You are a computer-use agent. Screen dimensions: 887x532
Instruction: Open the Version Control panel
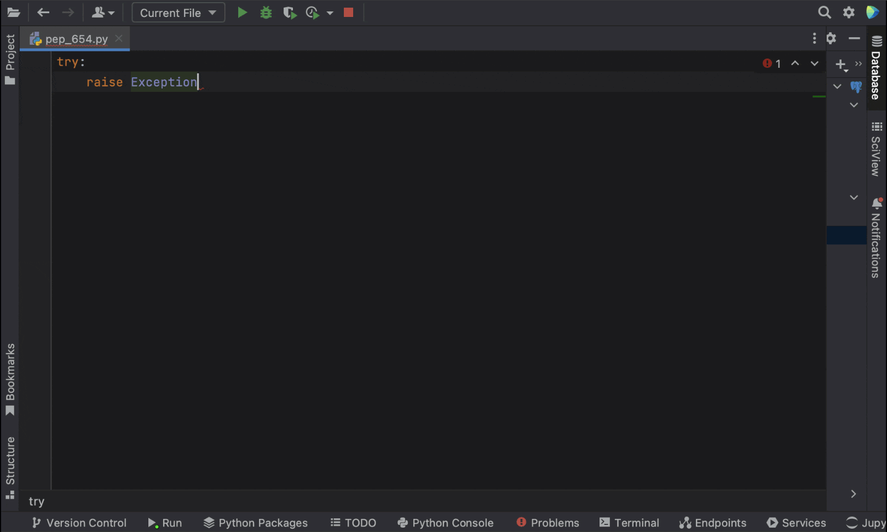[x=79, y=523]
